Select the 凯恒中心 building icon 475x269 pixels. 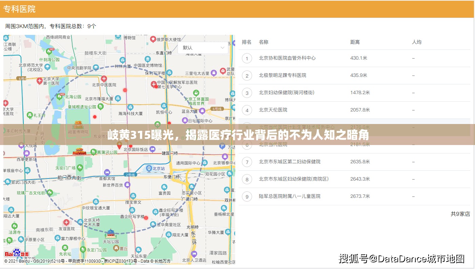click(164, 106)
